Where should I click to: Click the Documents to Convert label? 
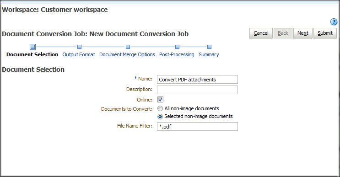[127, 109]
